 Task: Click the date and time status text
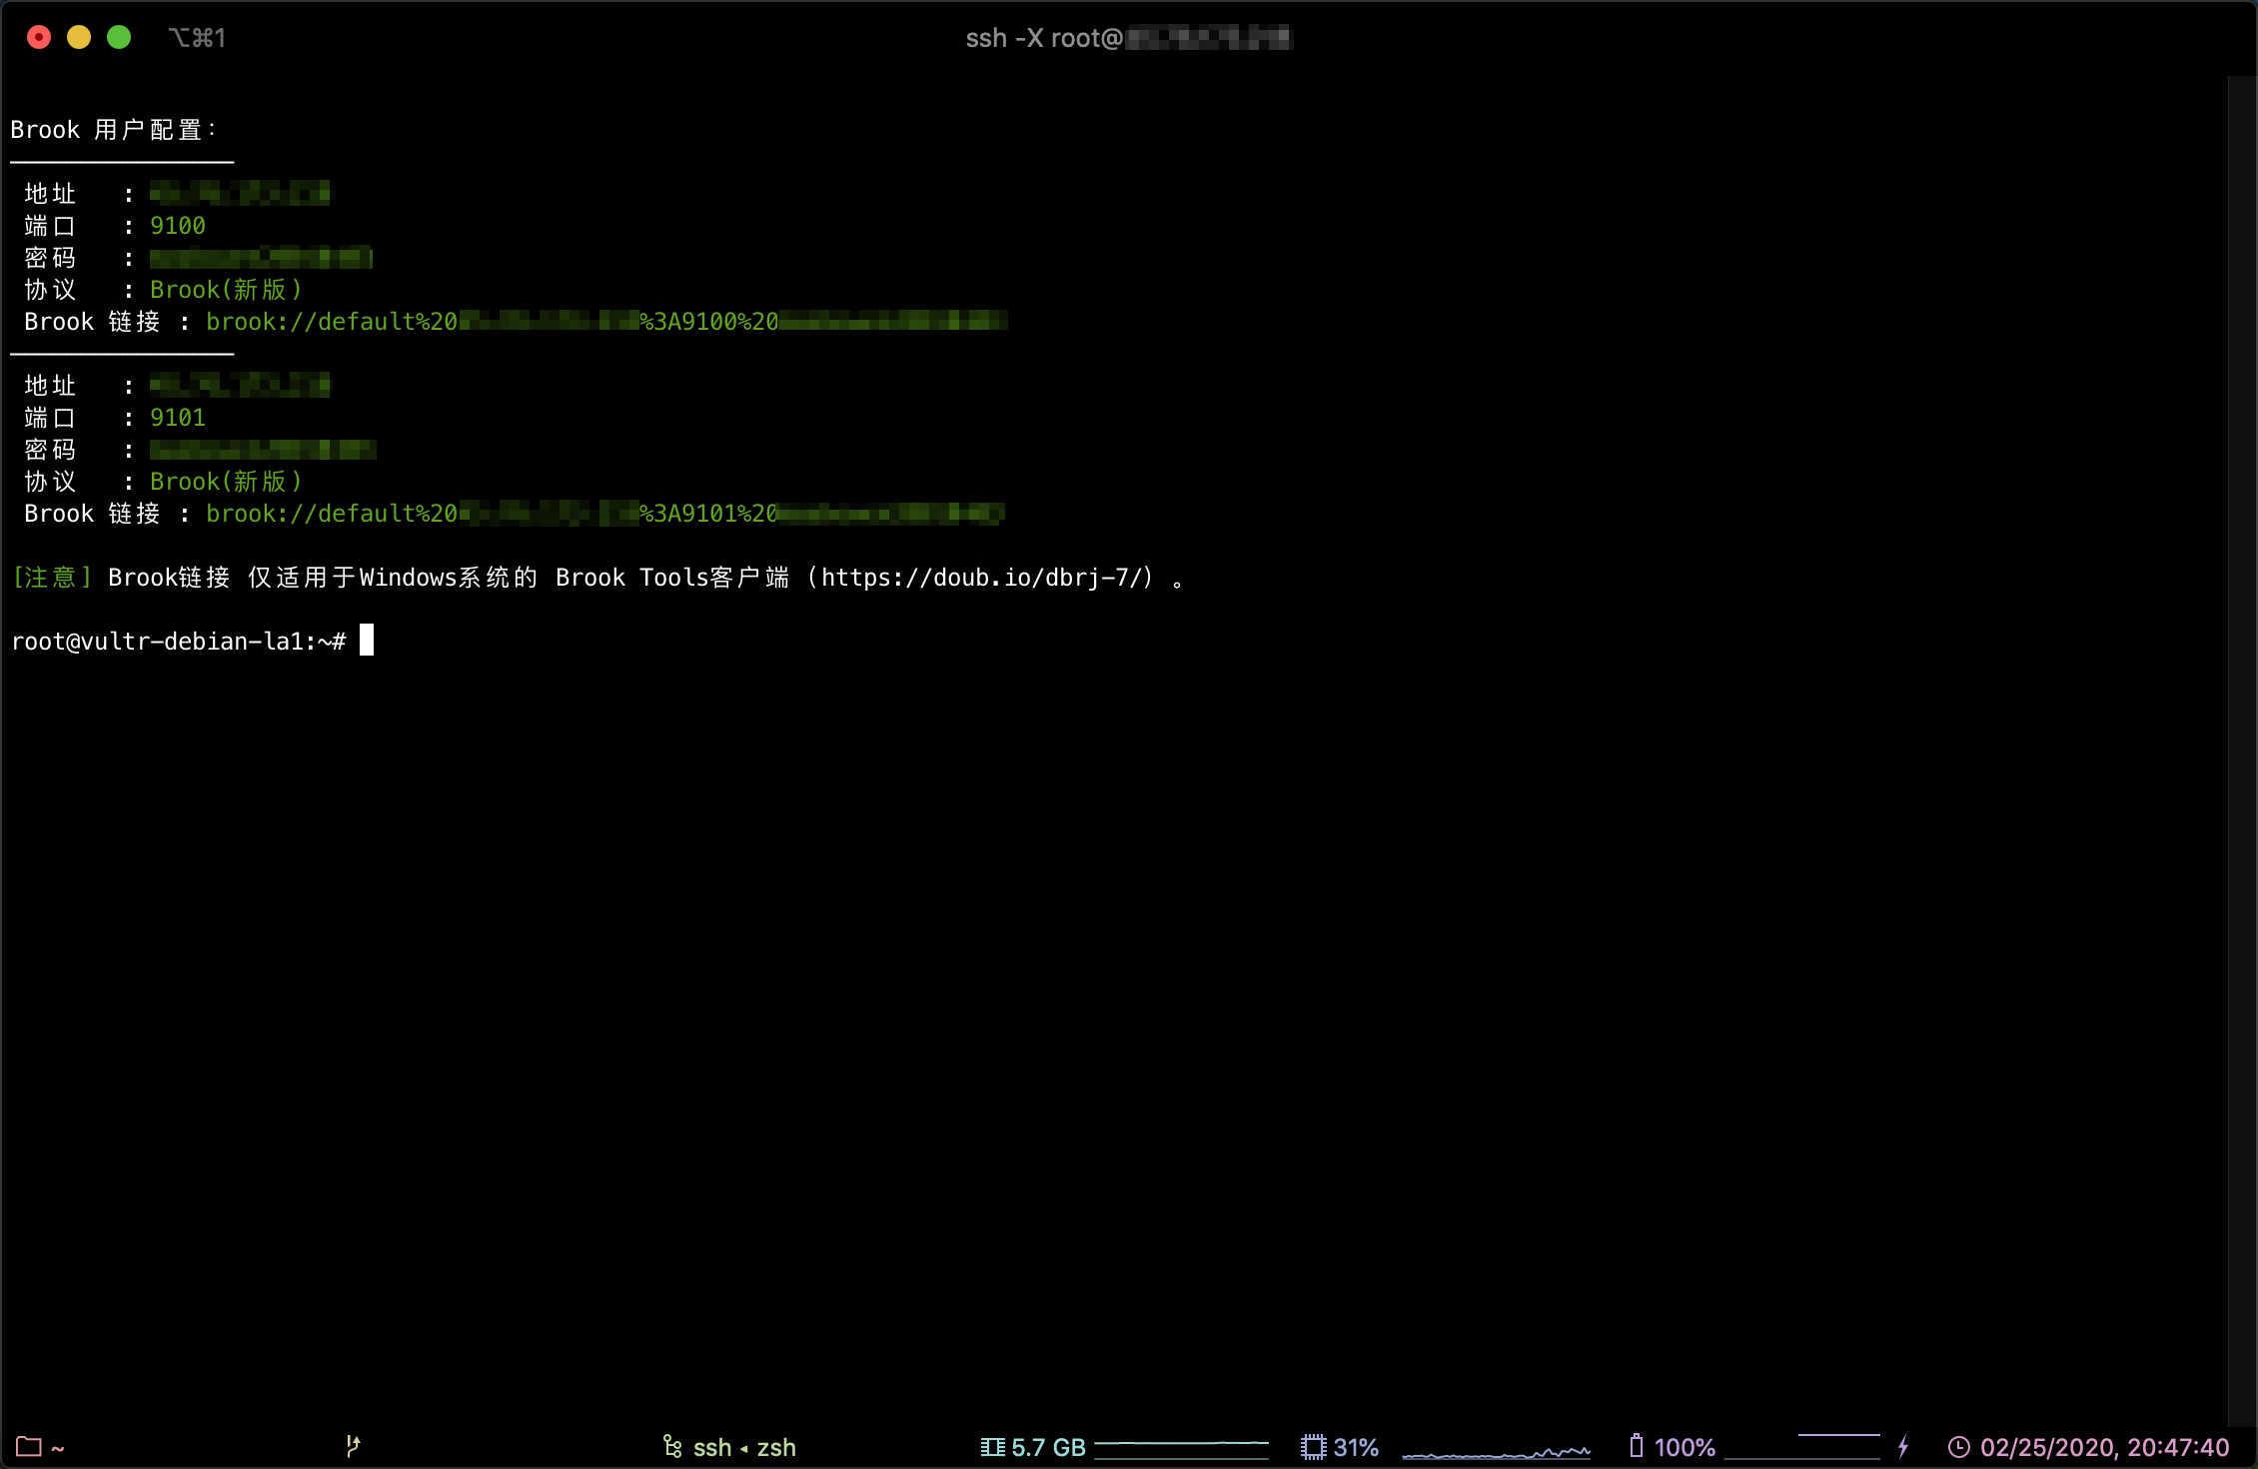(2104, 1447)
